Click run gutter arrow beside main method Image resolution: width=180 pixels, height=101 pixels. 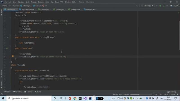[x=7, y=37]
